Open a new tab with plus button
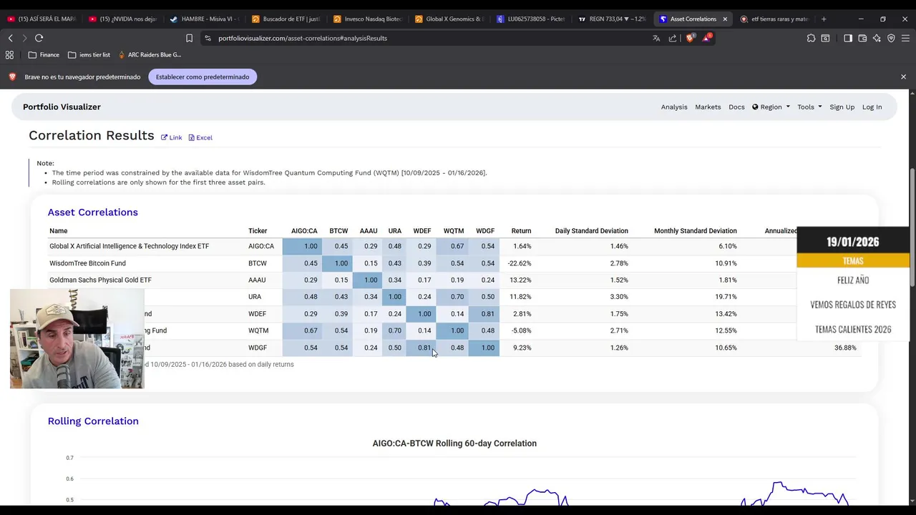916x515 pixels. [824, 19]
